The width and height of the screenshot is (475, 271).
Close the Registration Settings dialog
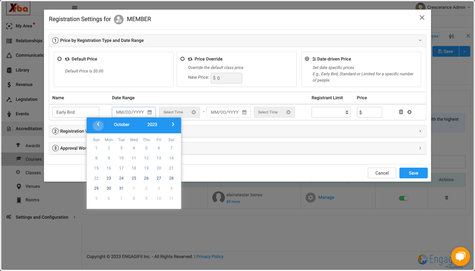click(x=422, y=17)
